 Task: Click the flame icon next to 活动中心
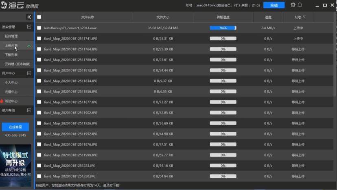(x=2, y=101)
